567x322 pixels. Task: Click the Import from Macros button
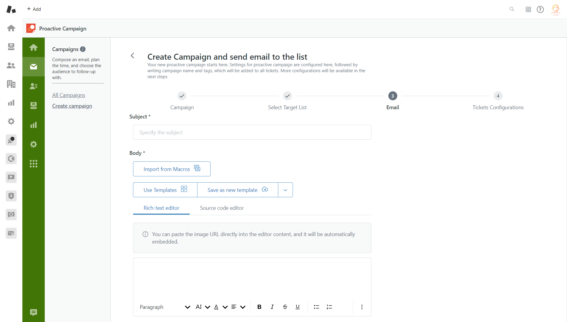tap(172, 169)
